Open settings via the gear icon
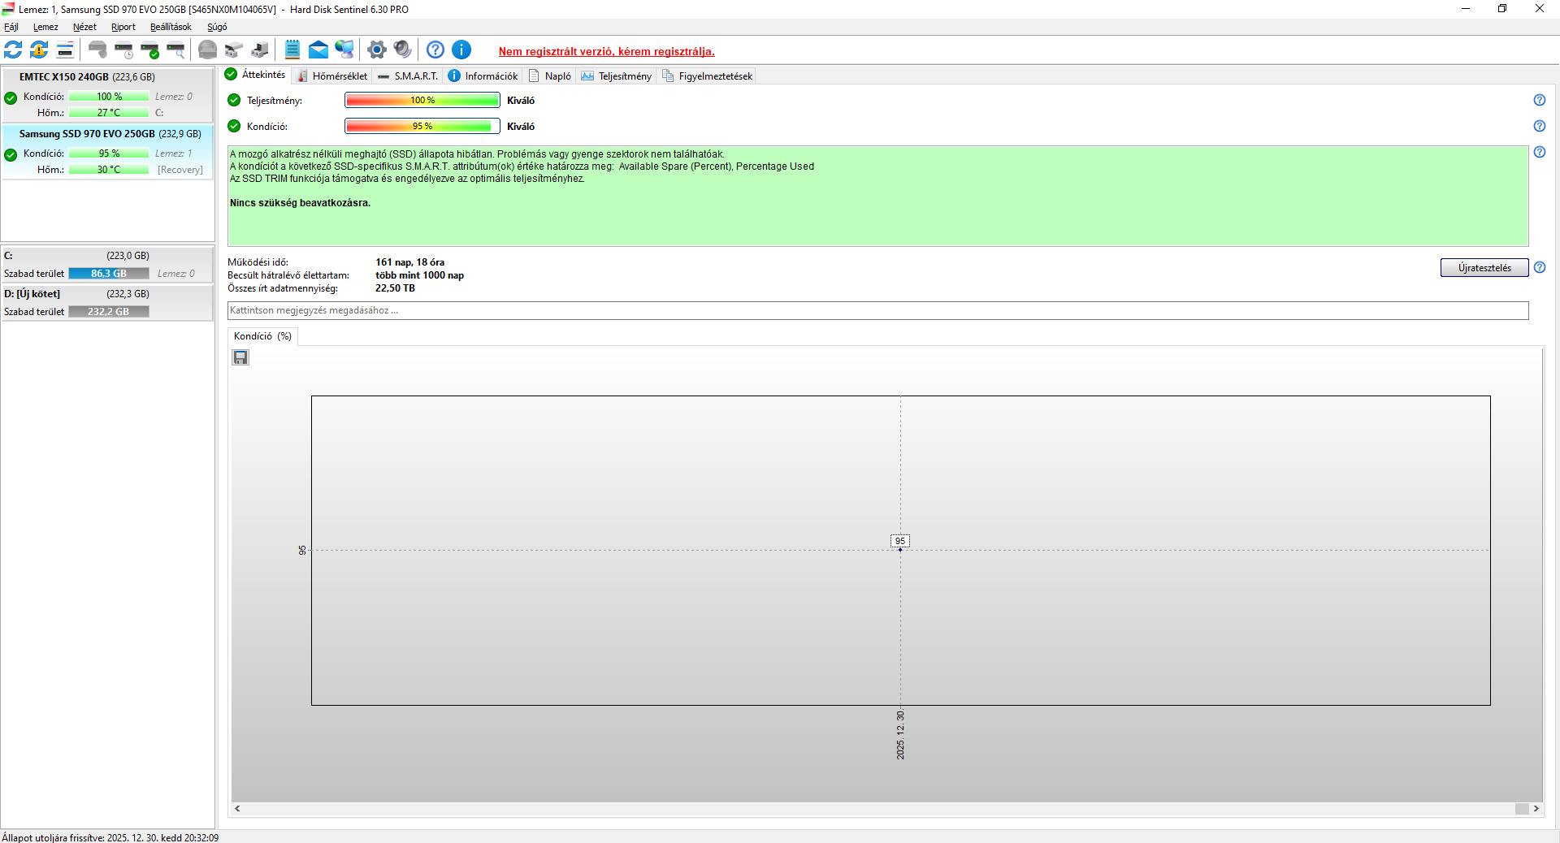 pyautogui.click(x=376, y=50)
